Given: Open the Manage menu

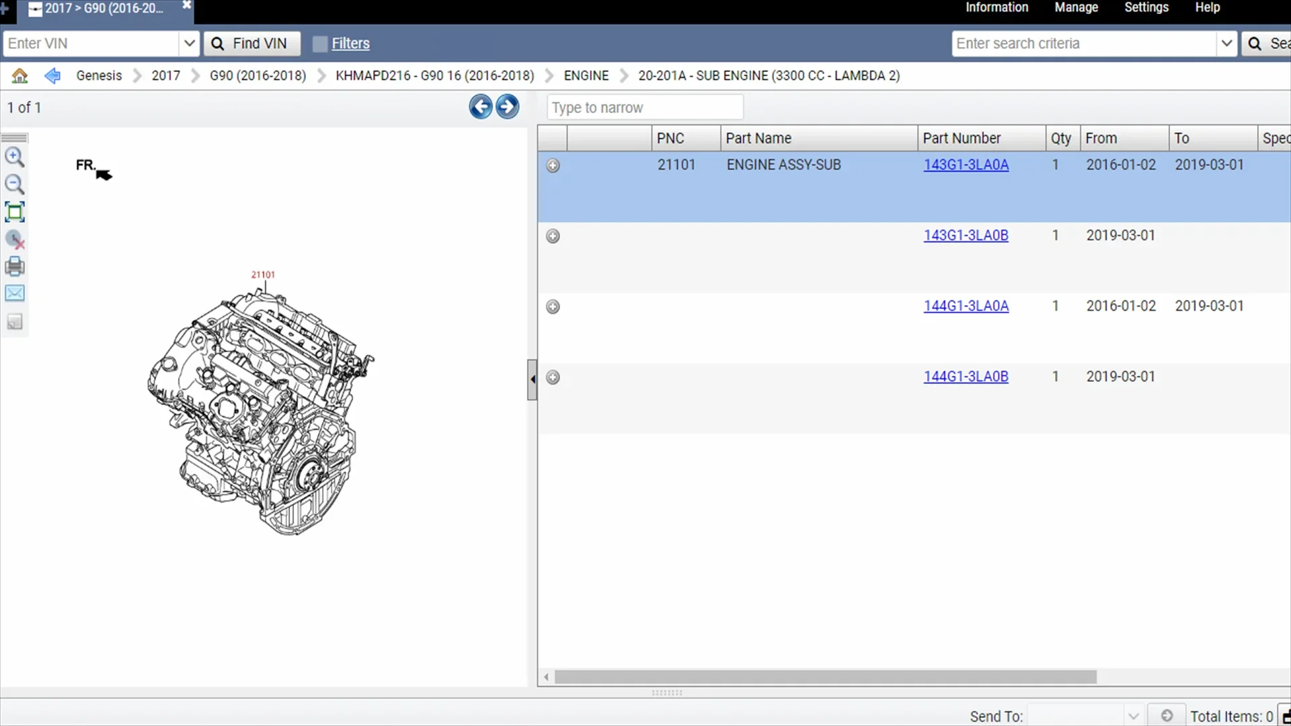Looking at the screenshot, I should (1076, 7).
